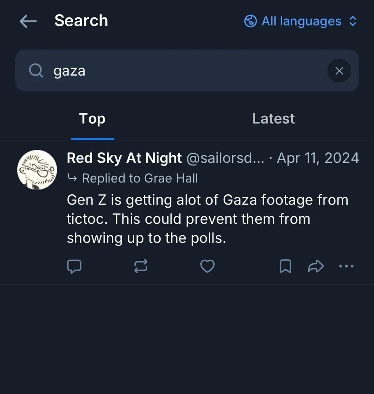Go back using the left arrow
Viewport: 374px width, 394px height.
pyautogui.click(x=28, y=21)
